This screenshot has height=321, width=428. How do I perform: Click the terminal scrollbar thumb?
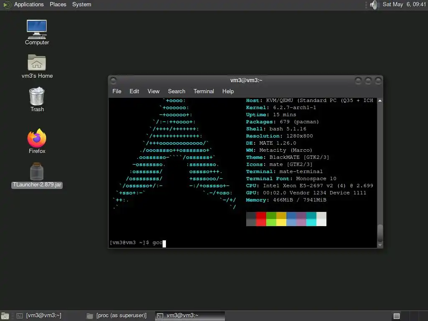pyautogui.click(x=380, y=233)
